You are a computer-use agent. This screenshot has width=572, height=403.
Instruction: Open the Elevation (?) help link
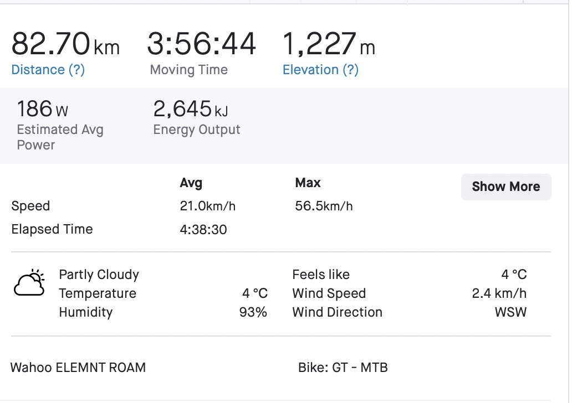(321, 70)
